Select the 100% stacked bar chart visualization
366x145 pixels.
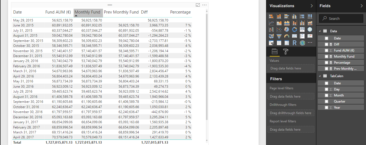[302, 17]
